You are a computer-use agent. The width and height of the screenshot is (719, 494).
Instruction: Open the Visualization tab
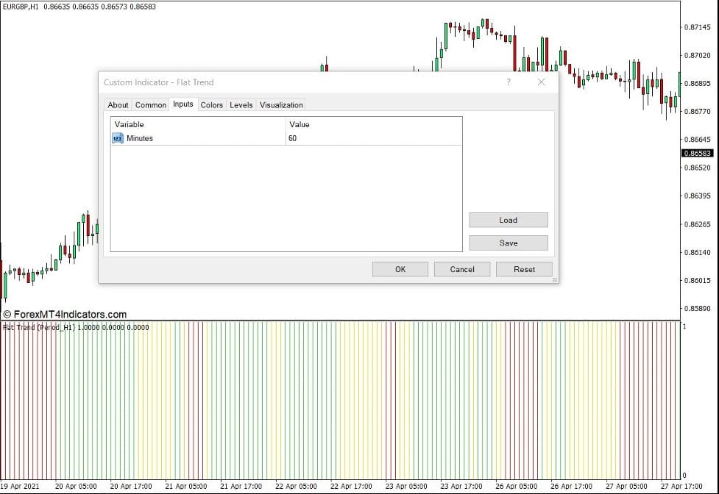tap(281, 104)
